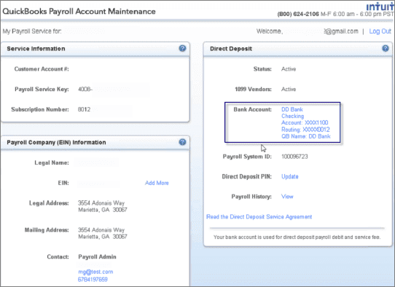Viewport: 395px width, 287px height.
Task: Click the bank account usage note text
Action: (x=297, y=237)
